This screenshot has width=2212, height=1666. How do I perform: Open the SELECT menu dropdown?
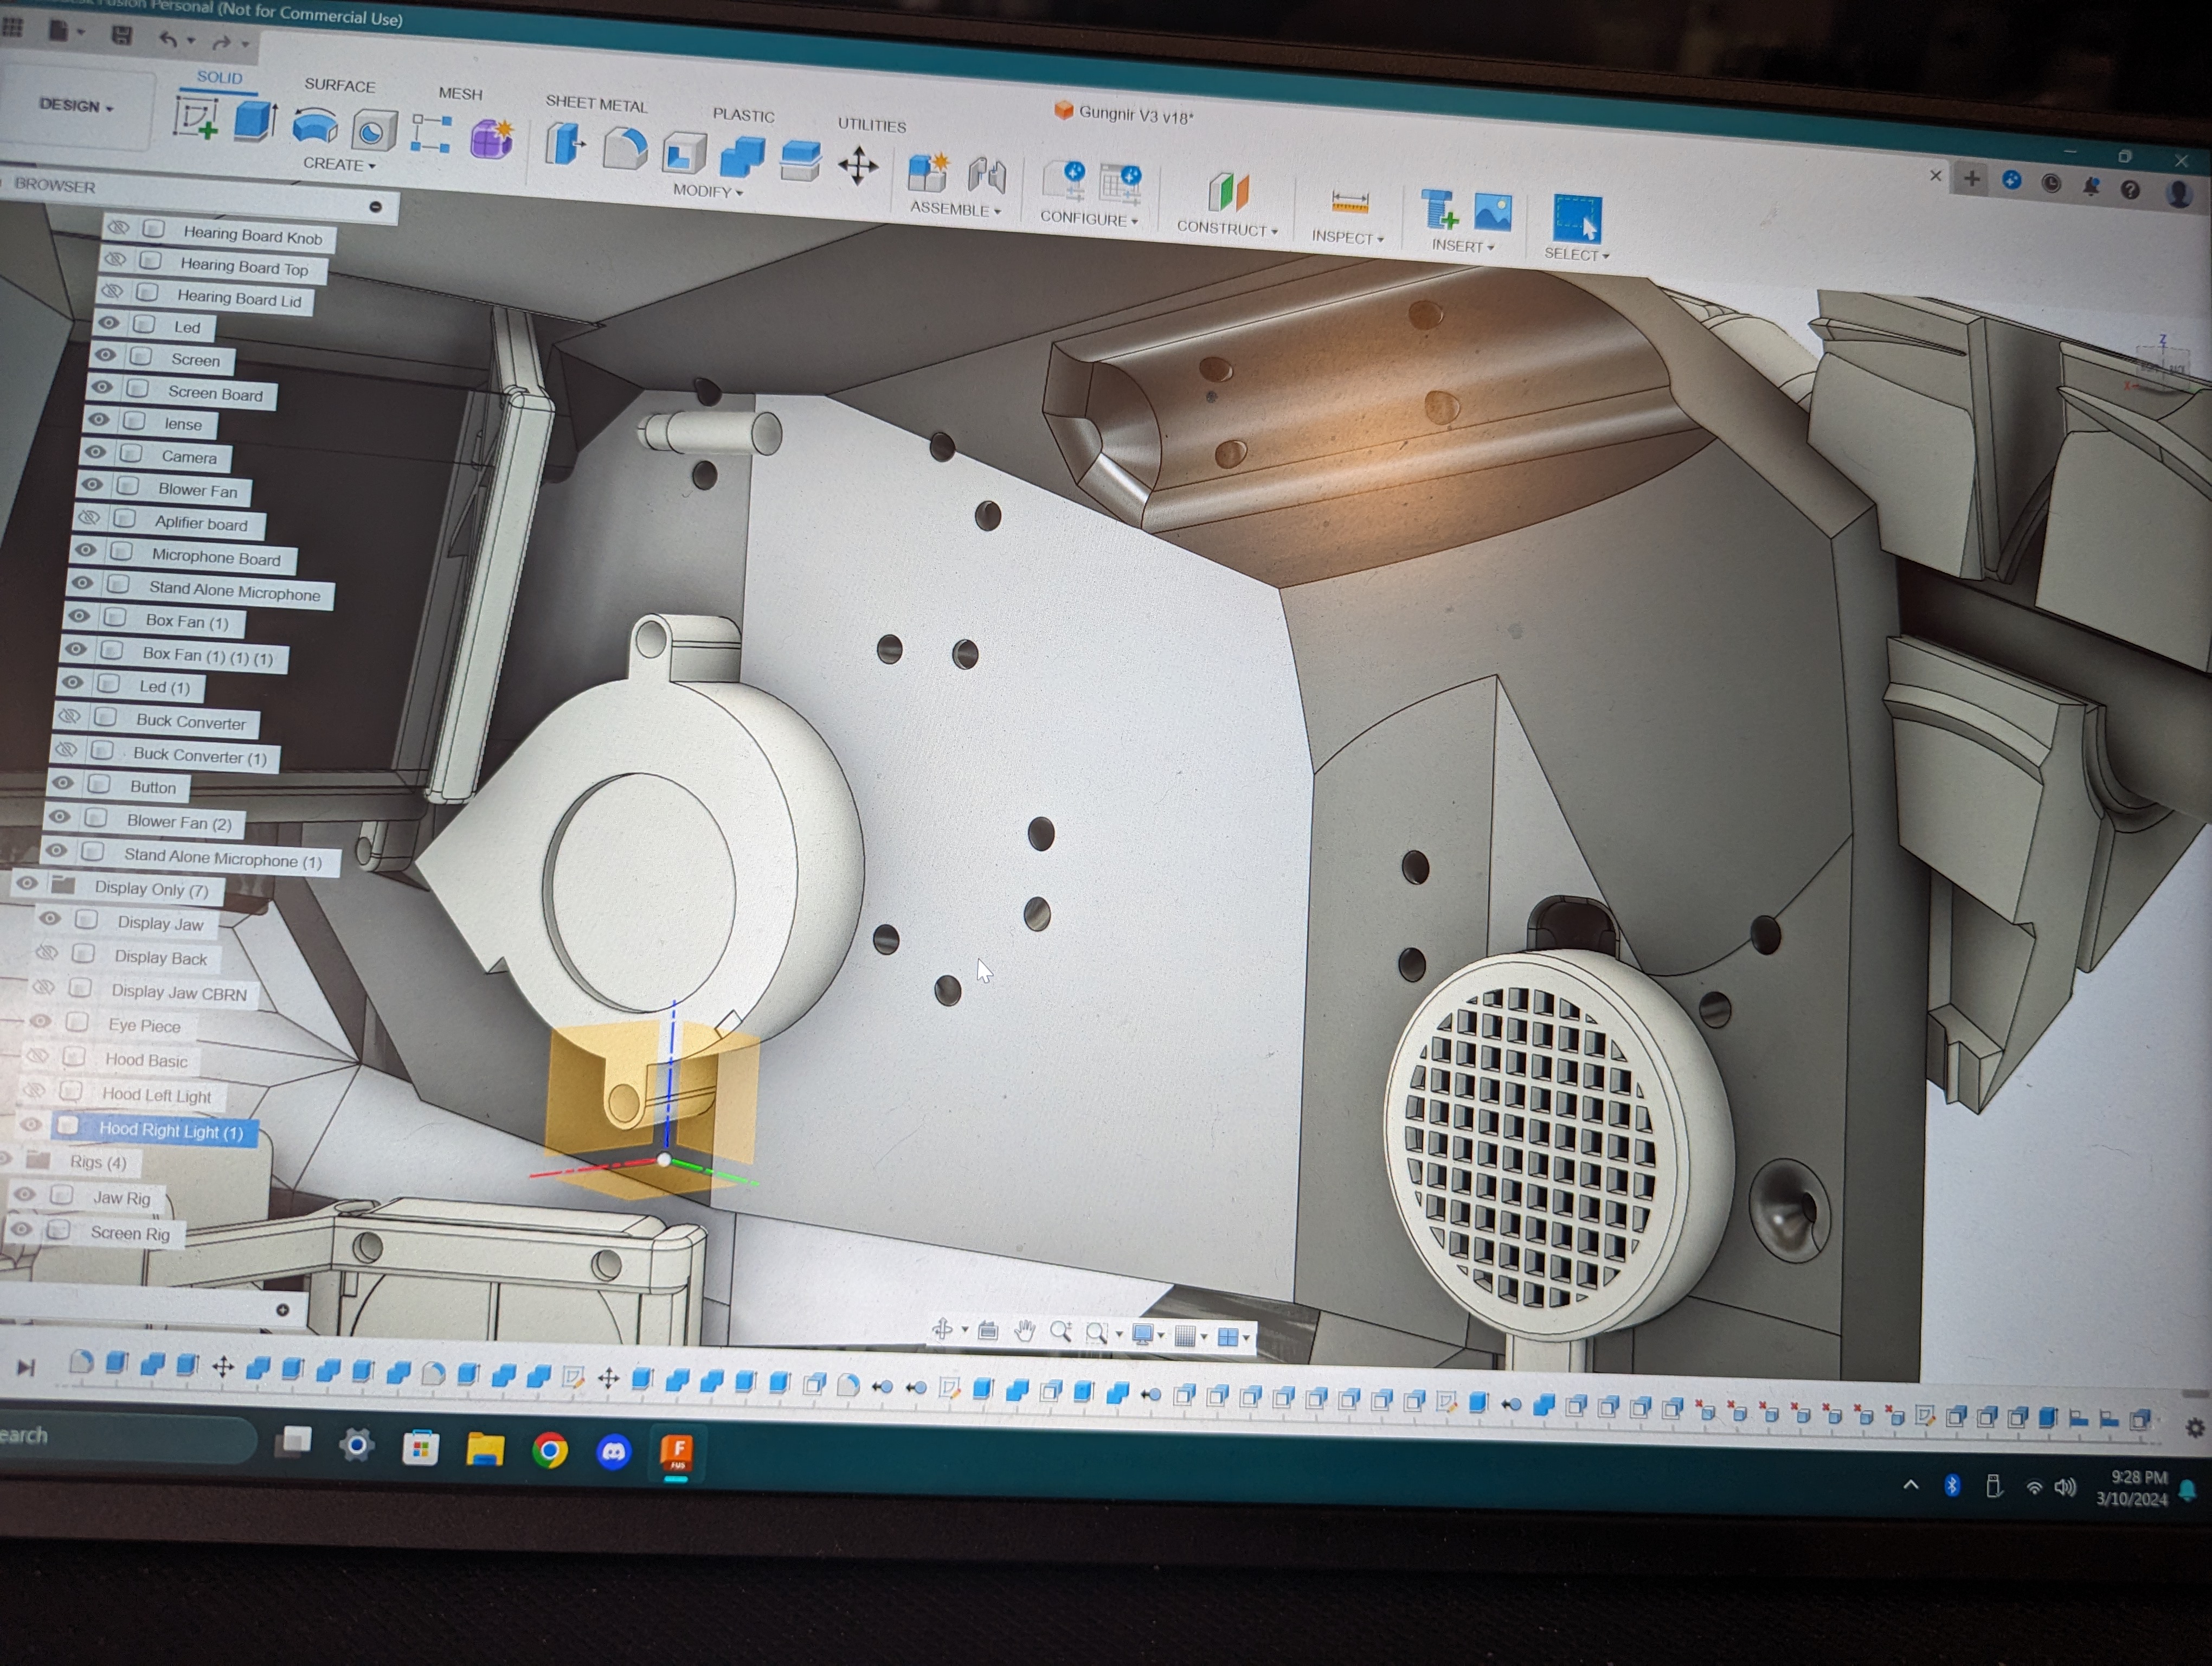click(x=1577, y=254)
